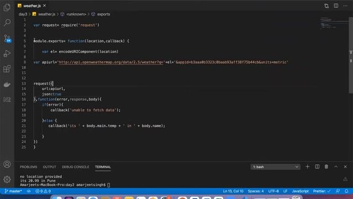Click 'body.main.temp' on line 21

(x=101, y=126)
